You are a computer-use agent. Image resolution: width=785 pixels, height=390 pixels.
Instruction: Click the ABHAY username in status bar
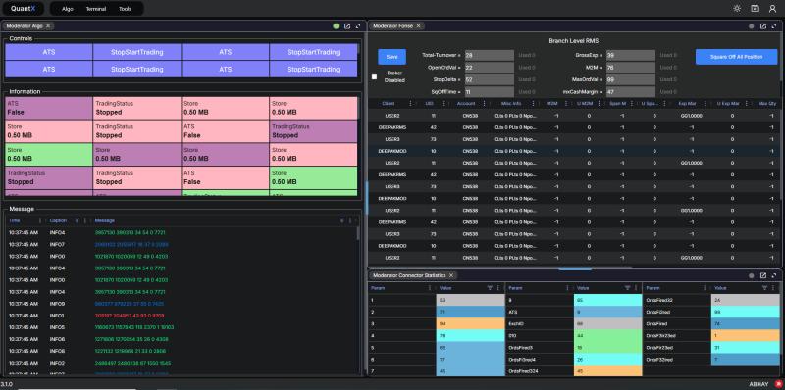759,384
